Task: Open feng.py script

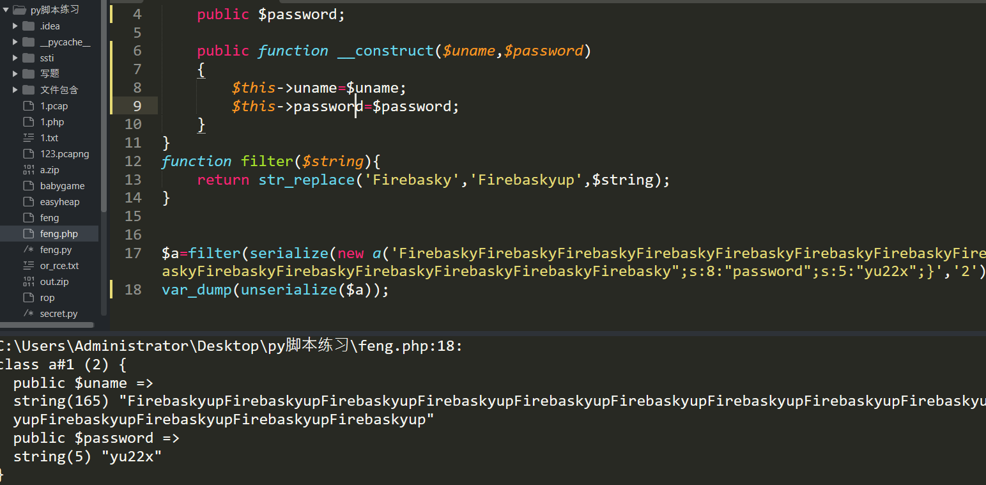Action: pos(56,250)
